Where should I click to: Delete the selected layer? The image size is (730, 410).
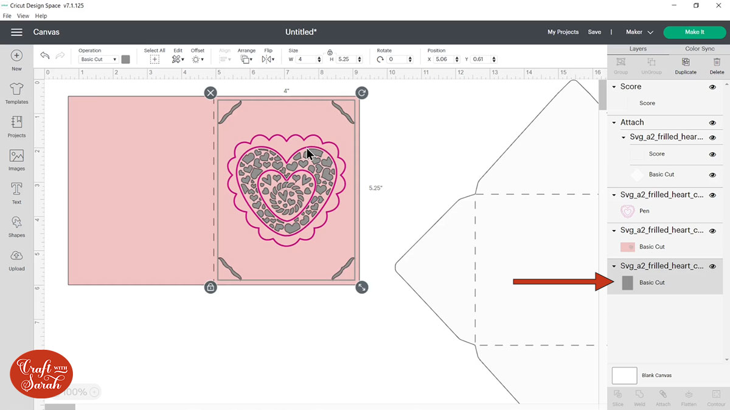(x=717, y=66)
